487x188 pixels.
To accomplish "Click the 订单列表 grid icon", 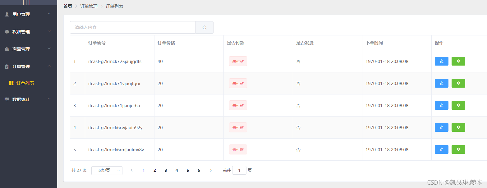I will 11,83.
